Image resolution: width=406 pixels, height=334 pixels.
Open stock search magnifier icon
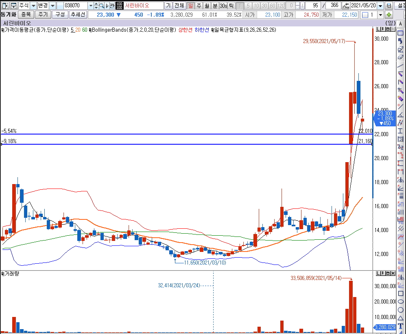[x=102, y=5]
